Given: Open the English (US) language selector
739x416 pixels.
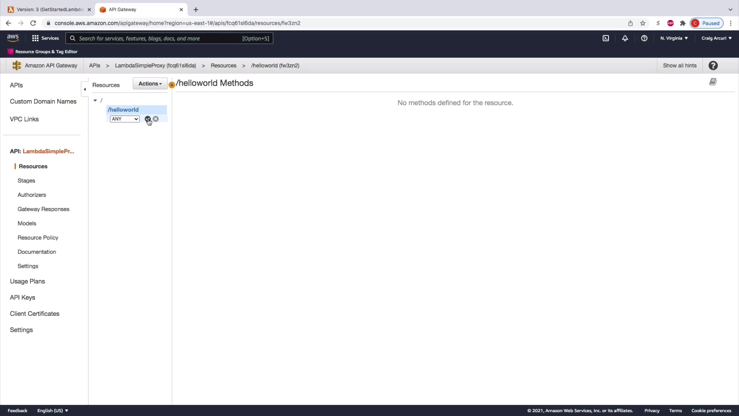Looking at the screenshot, I should coord(53,410).
